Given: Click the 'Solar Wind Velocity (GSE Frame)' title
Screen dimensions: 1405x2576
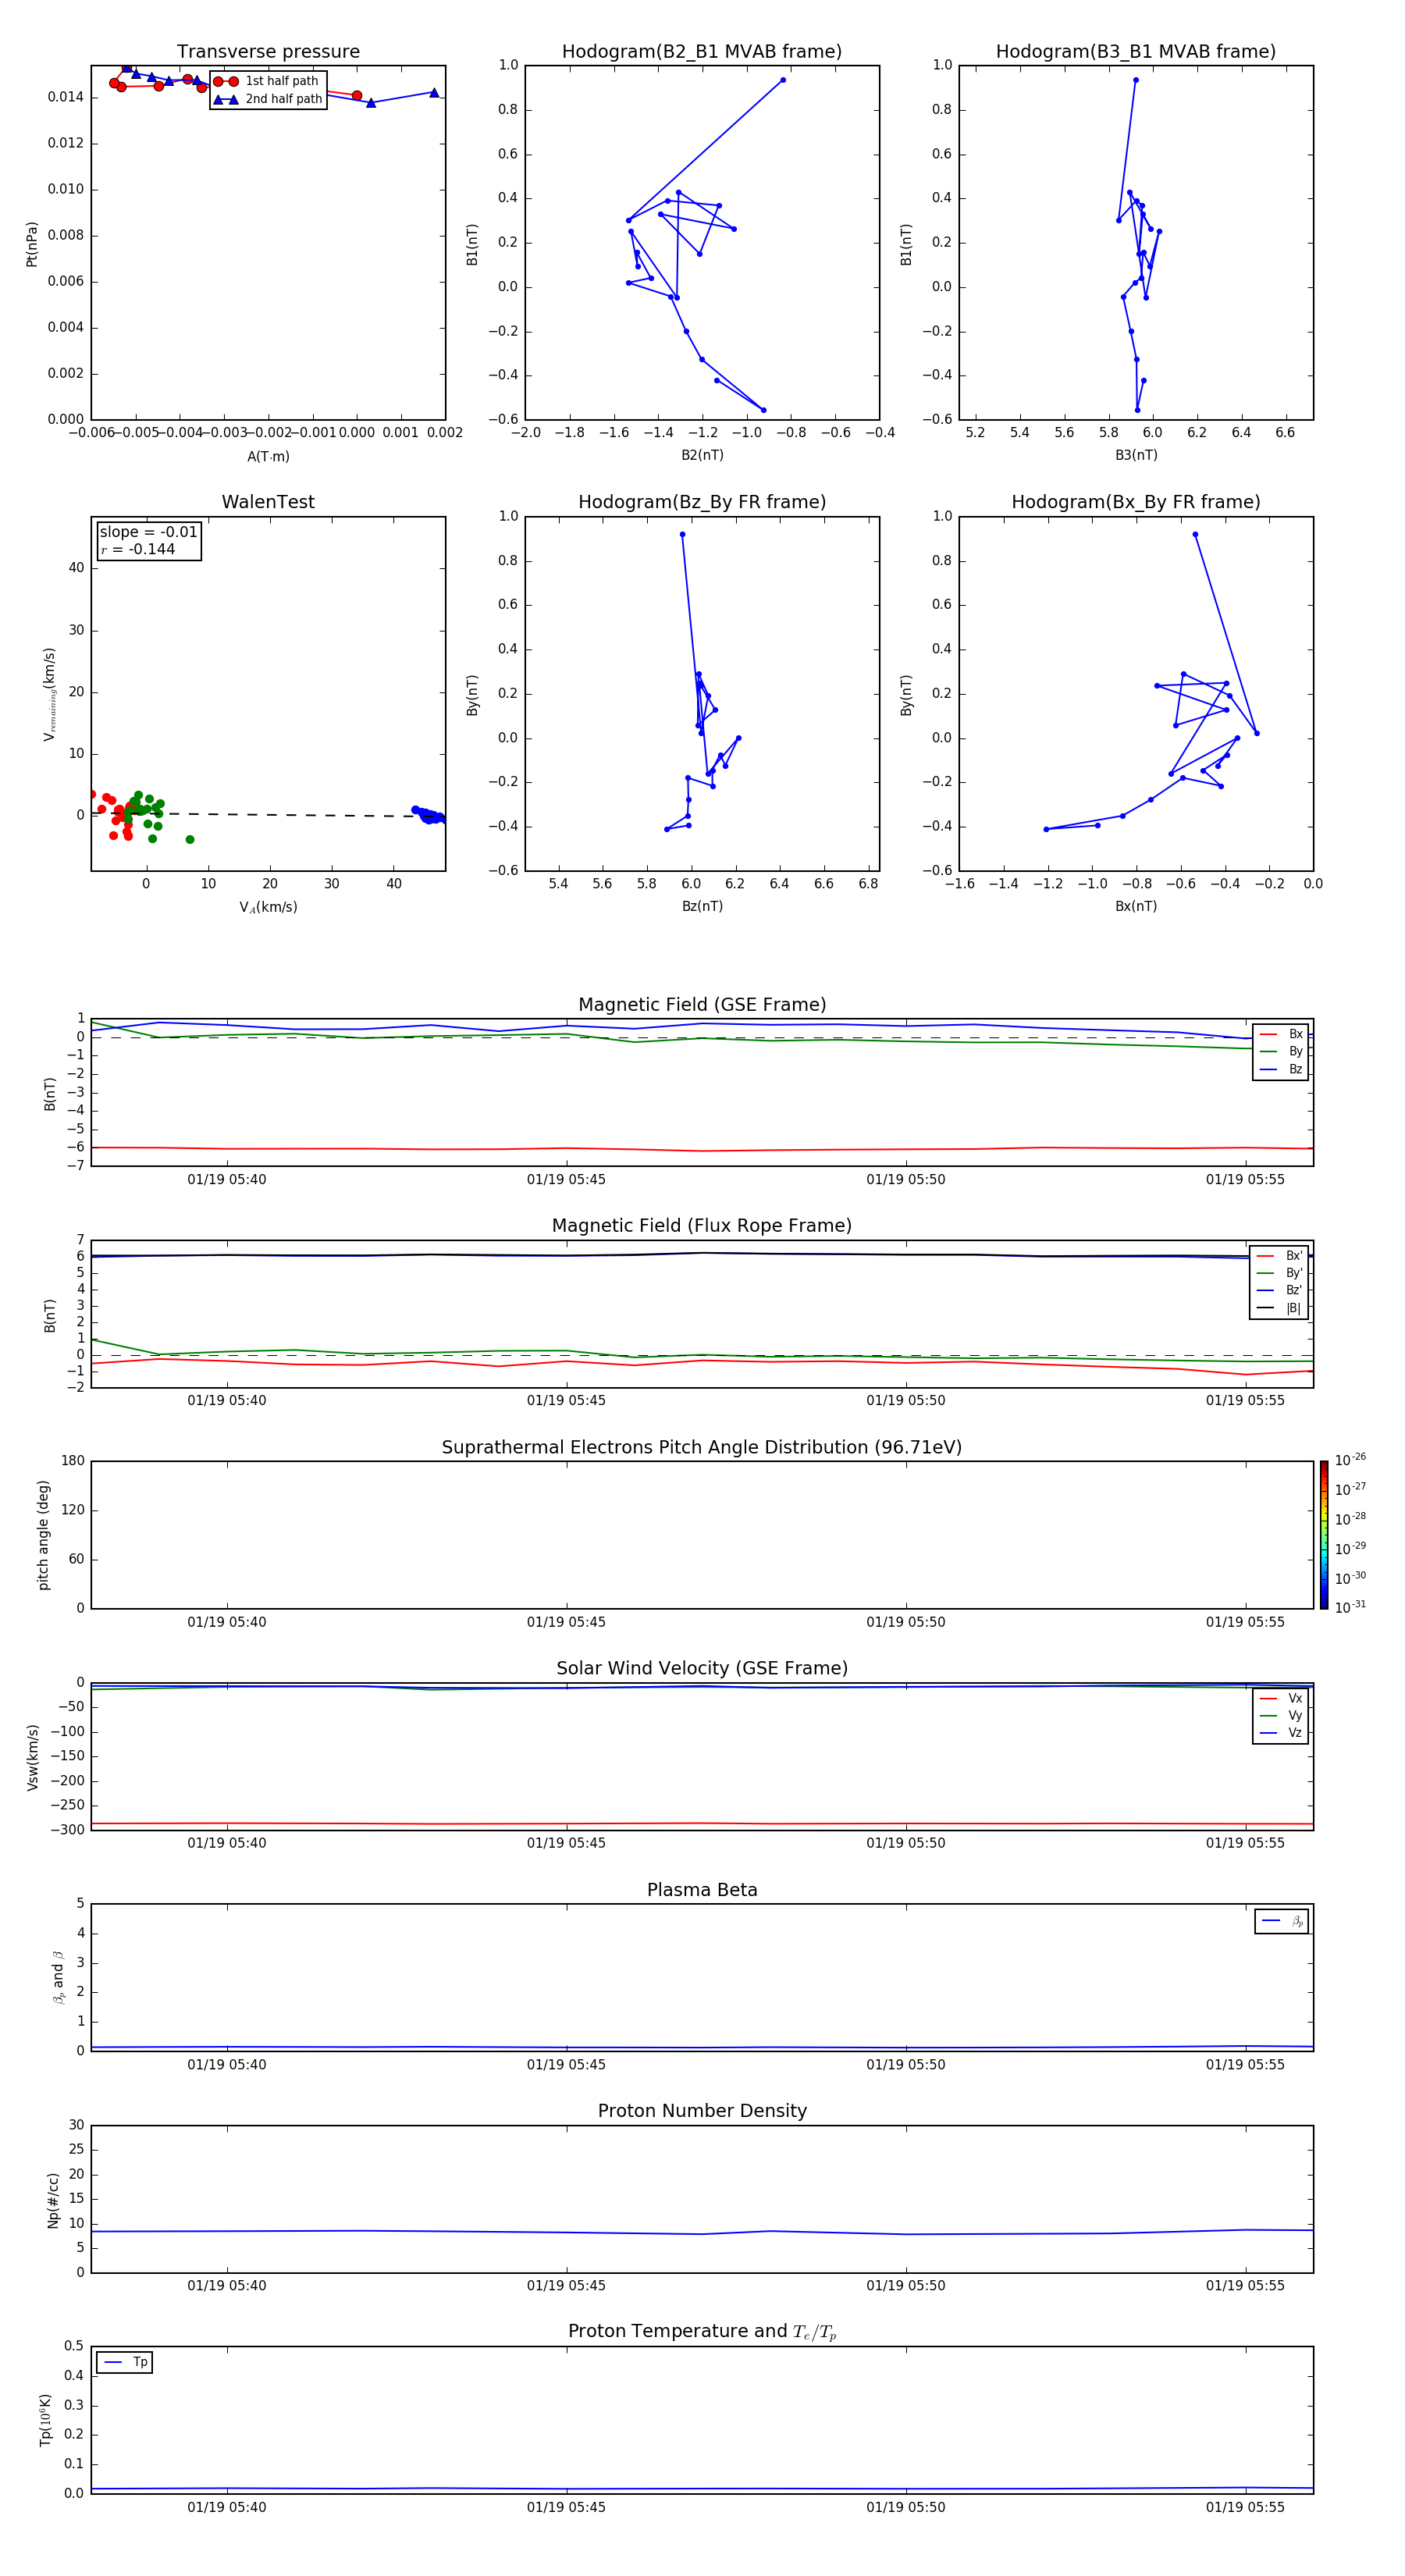Looking at the screenshot, I should [702, 1669].
